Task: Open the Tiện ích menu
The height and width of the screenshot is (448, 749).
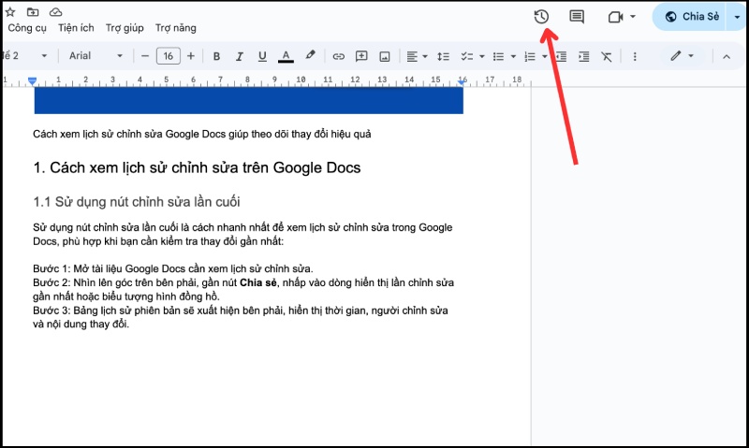Action: (76, 28)
